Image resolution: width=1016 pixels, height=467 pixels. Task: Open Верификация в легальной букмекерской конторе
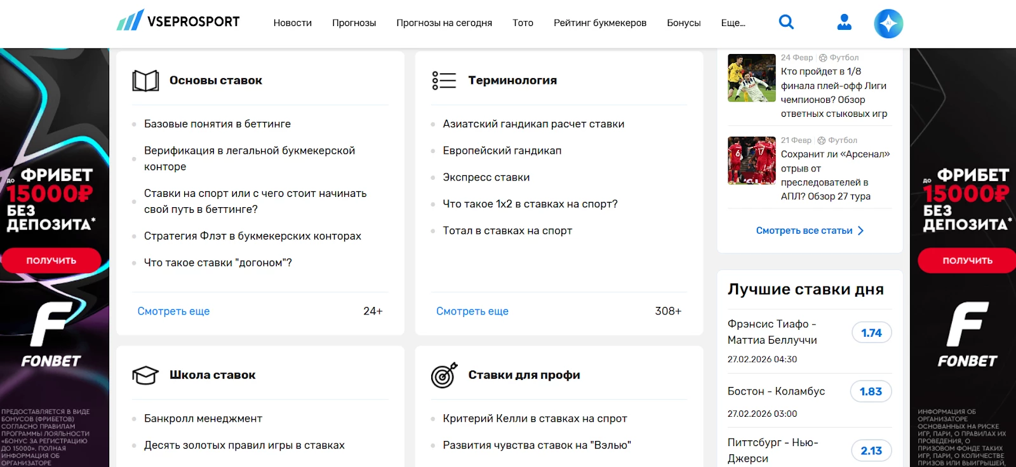pyautogui.click(x=250, y=158)
